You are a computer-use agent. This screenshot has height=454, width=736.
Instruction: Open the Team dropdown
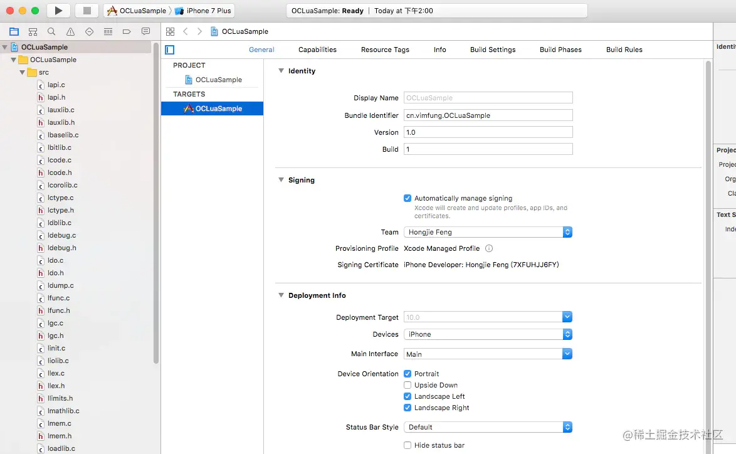tap(488, 232)
